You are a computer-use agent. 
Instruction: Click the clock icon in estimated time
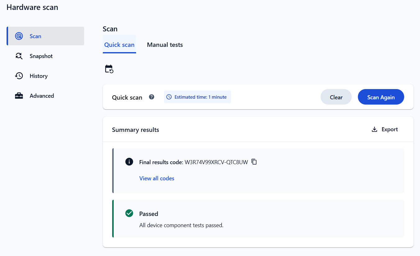(x=169, y=97)
